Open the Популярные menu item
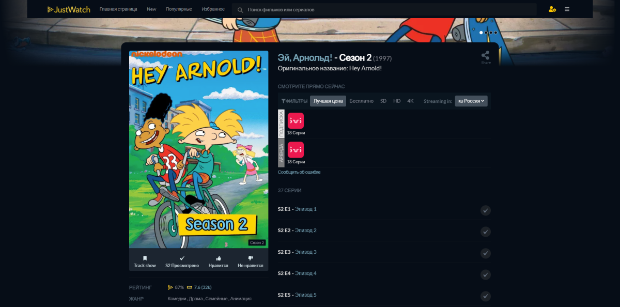 point(179,9)
